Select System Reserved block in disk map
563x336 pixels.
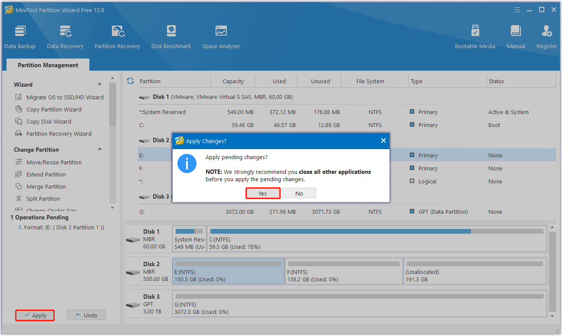[x=189, y=239]
